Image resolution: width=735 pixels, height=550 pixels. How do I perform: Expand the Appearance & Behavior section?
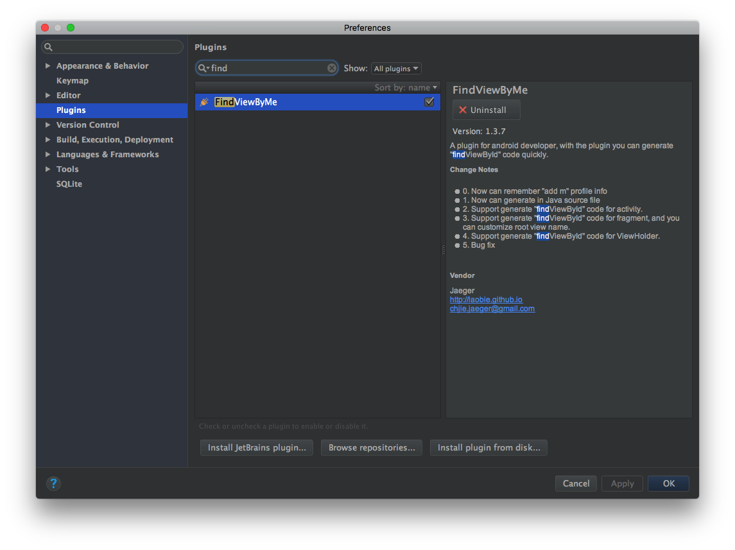[x=48, y=66]
